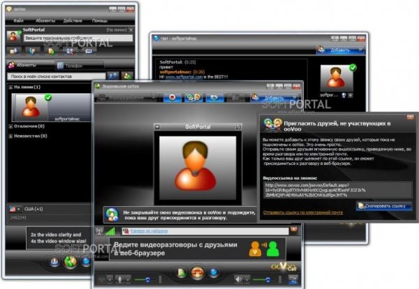Adjust the microphone volume slider
This screenshot has width=419, height=289.
[146, 280]
